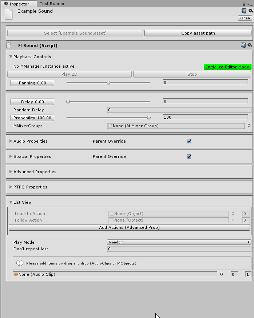Click the Play 2D button
Screen dimensions: 254x318
pos(70,74)
